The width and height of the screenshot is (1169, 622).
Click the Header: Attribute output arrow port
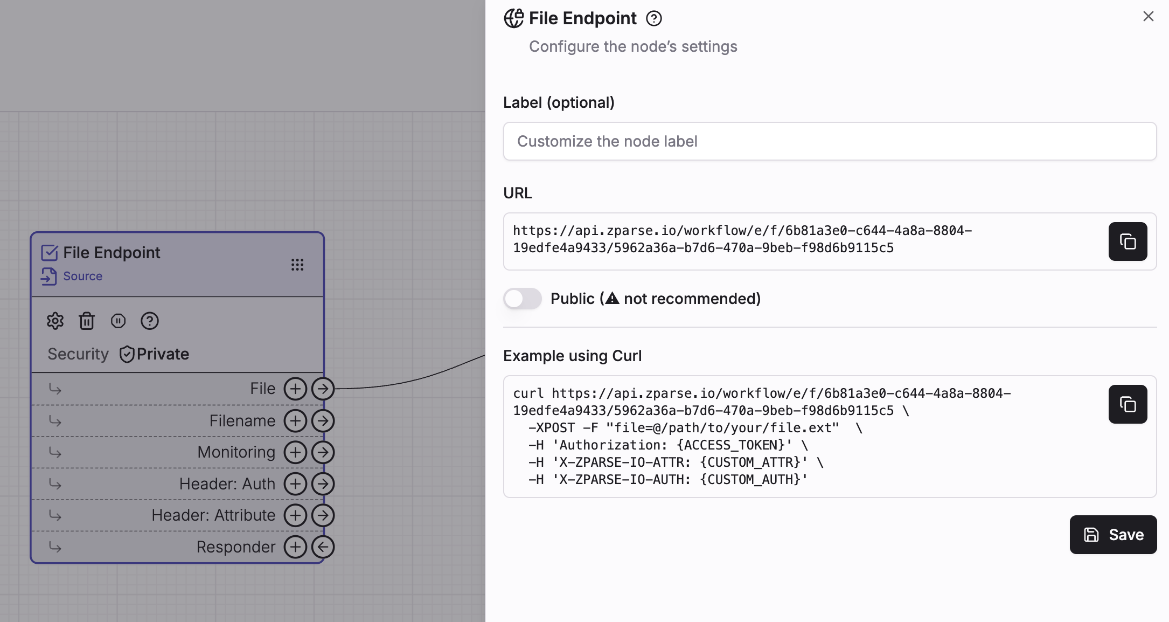coord(323,515)
